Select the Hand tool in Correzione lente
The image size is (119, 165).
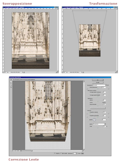tap(11, 85)
